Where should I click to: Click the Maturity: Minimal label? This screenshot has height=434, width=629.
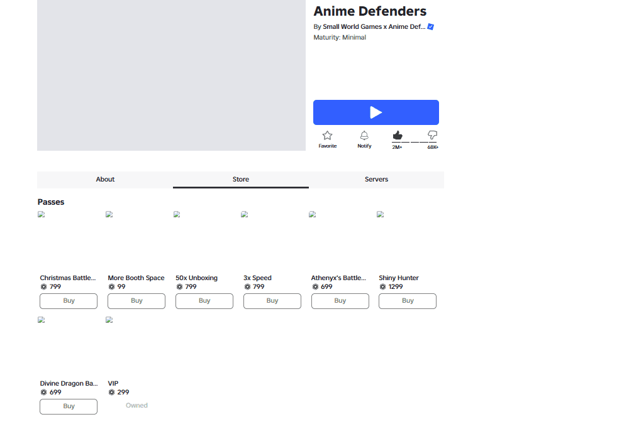(340, 37)
